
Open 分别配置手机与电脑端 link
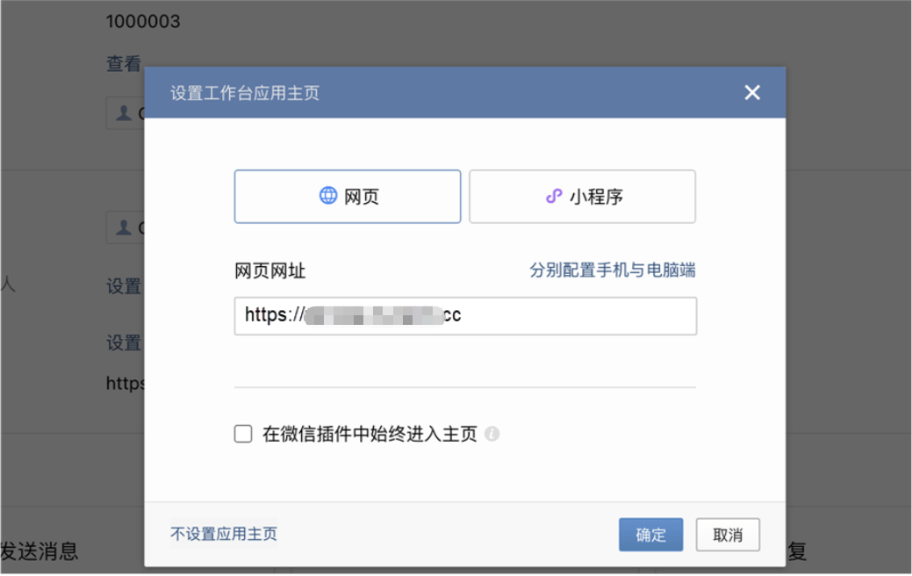612,270
